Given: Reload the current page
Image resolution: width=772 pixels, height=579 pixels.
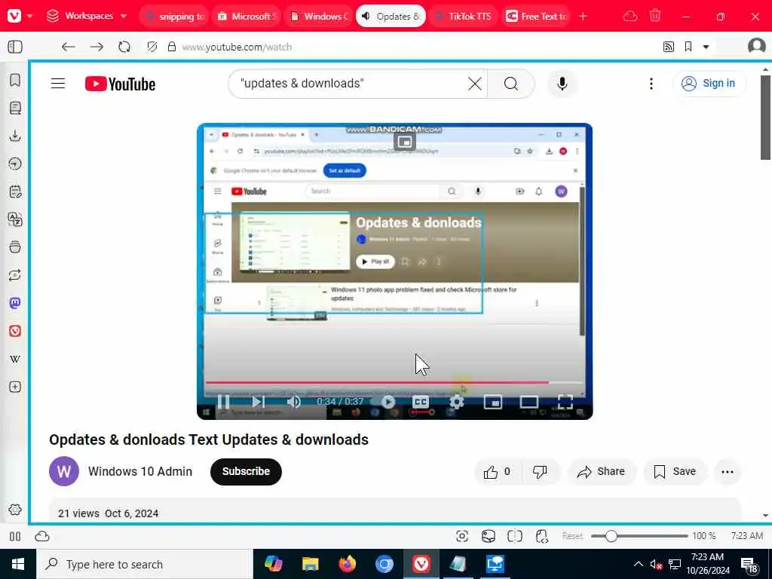Looking at the screenshot, I should pyautogui.click(x=124, y=47).
